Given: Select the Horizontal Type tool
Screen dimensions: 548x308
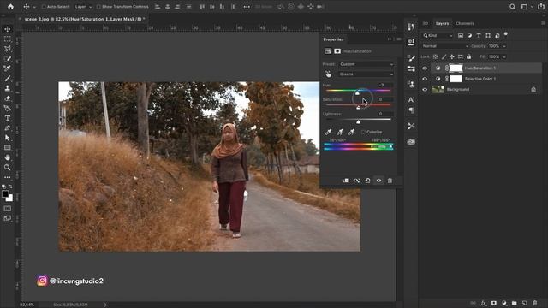Looking at the screenshot, I should [x=8, y=118].
